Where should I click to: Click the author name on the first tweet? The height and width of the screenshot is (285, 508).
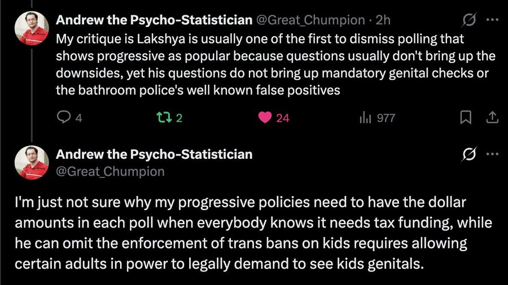pyautogui.click(x=154, y=20)
